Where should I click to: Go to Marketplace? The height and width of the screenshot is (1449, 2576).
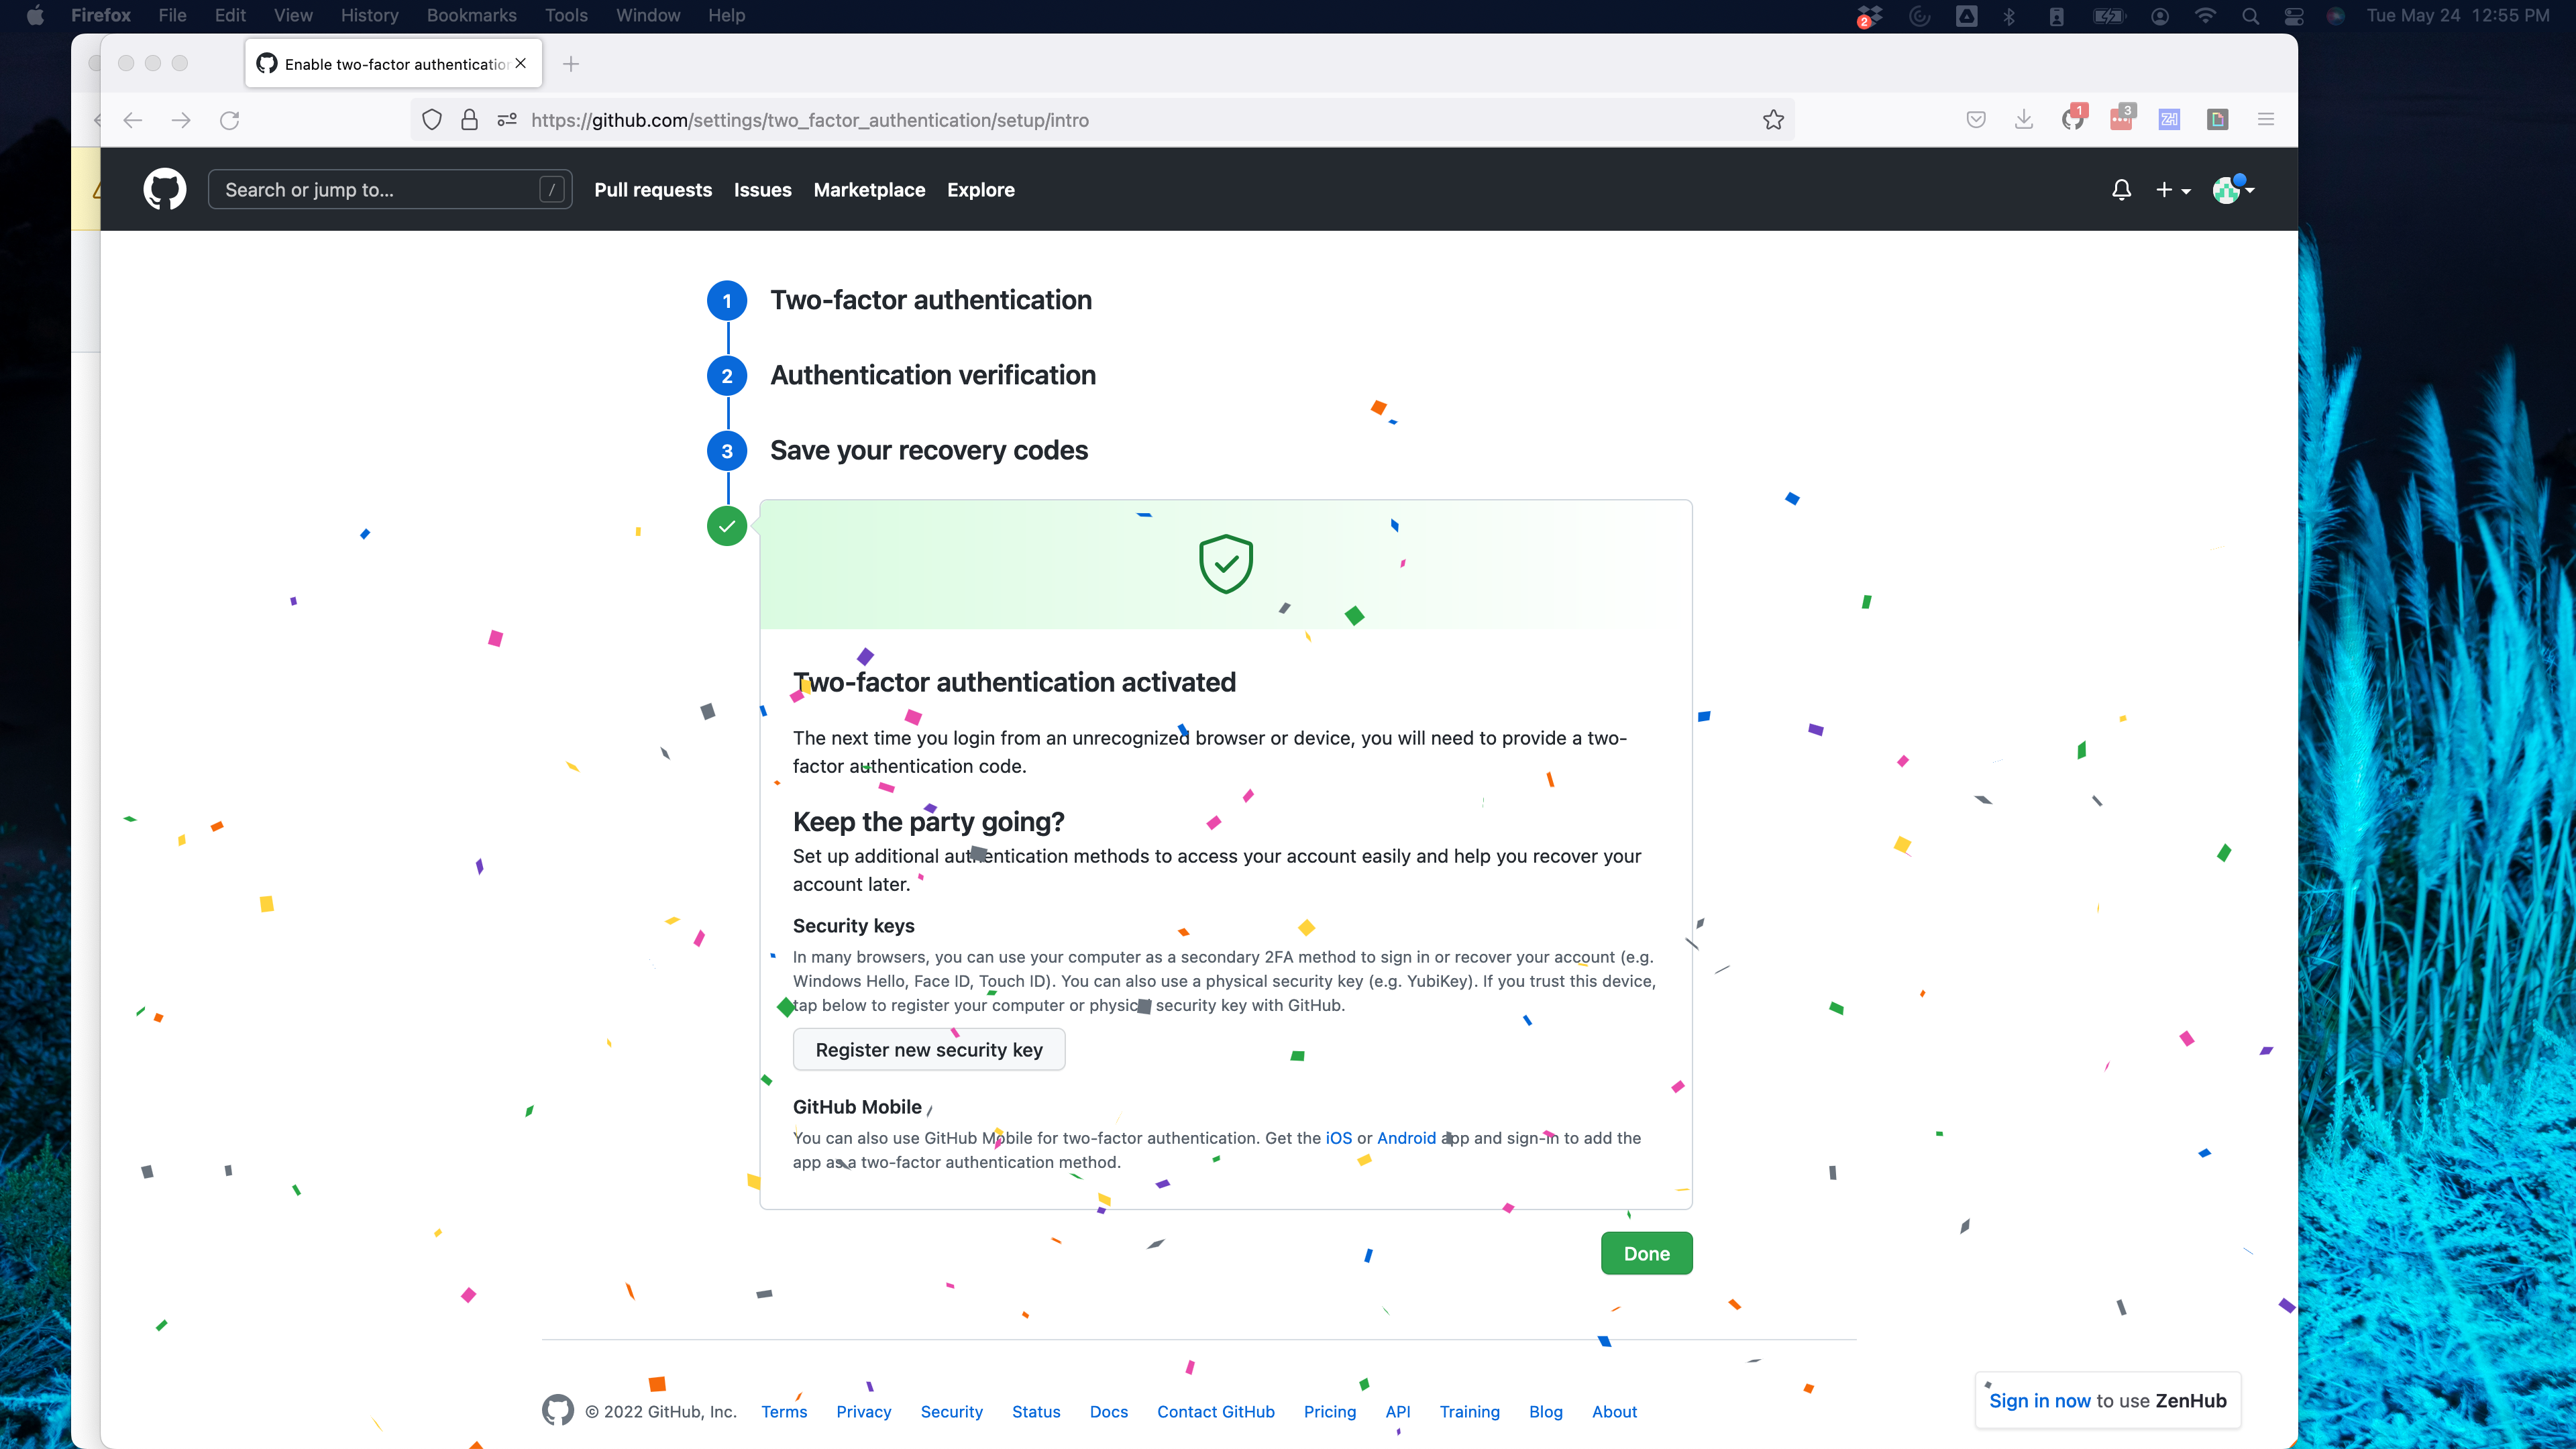[x=869, y=190]
